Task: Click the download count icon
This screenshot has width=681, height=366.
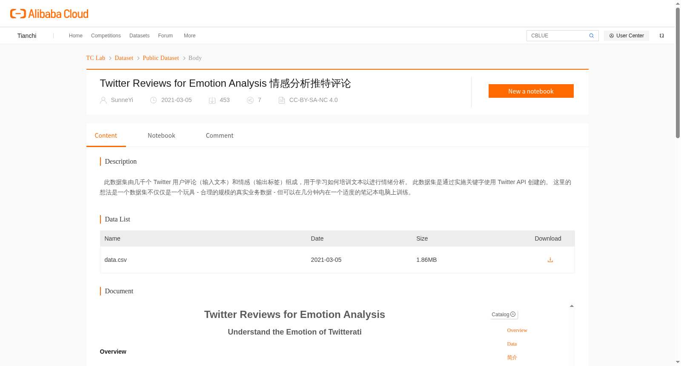Action: click(212, 100)
